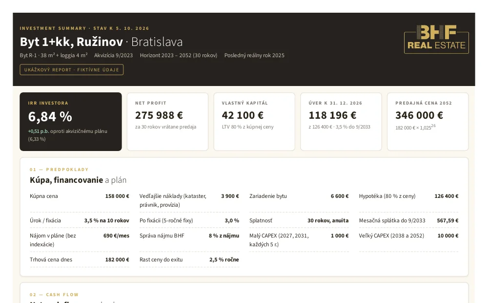The width and height of the screenshot is (488, 303).
Task: Click the Vlastný kapitál amount 42 100 €
Action: pos(243,115)
